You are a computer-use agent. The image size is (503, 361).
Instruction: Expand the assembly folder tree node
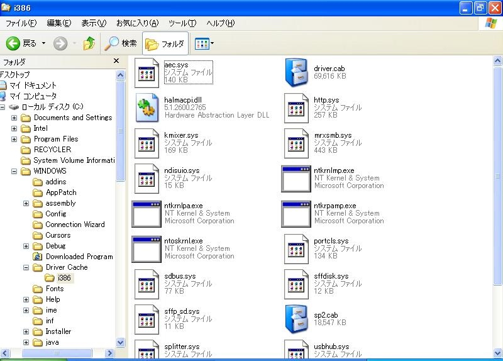[26, 203]
